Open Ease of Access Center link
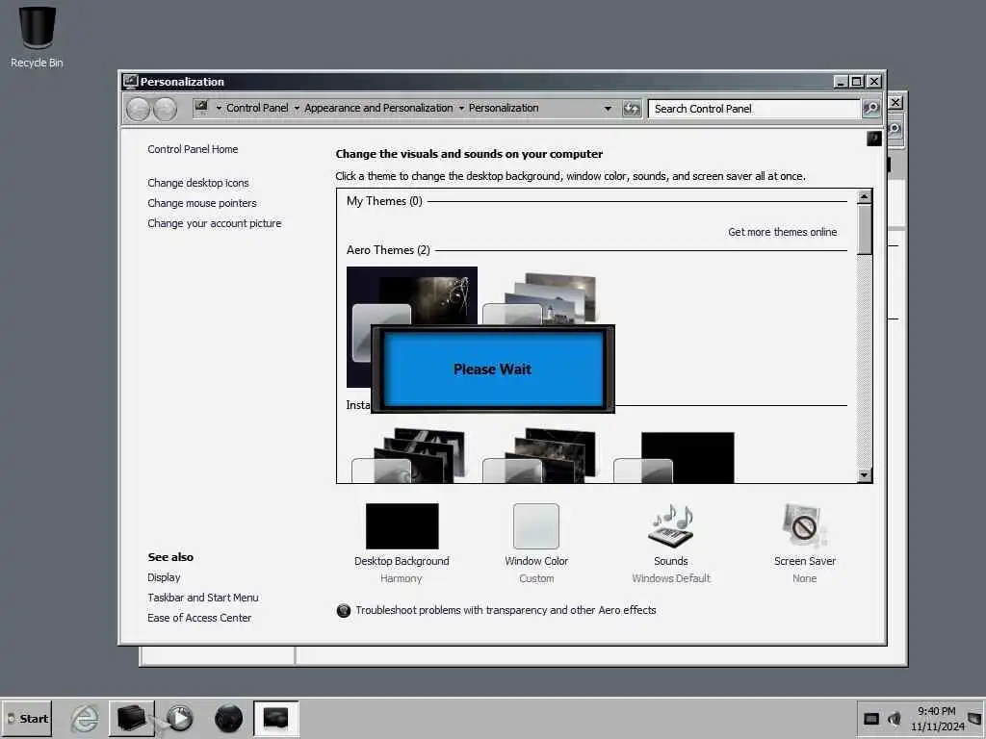The width and height of the screenshot is (986, 739). [x=199, y=618]
